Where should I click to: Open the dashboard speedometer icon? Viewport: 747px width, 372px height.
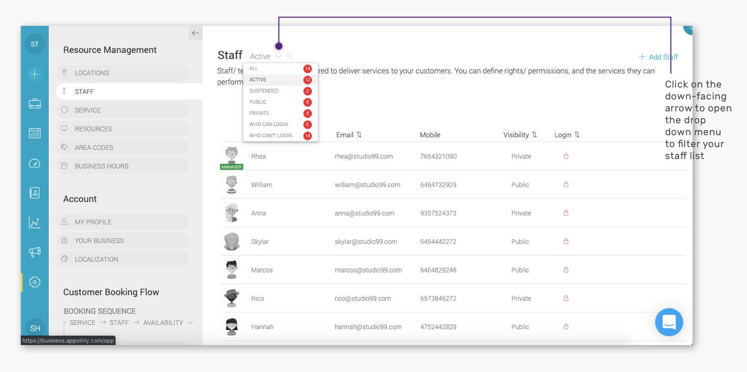click(35, 163)
